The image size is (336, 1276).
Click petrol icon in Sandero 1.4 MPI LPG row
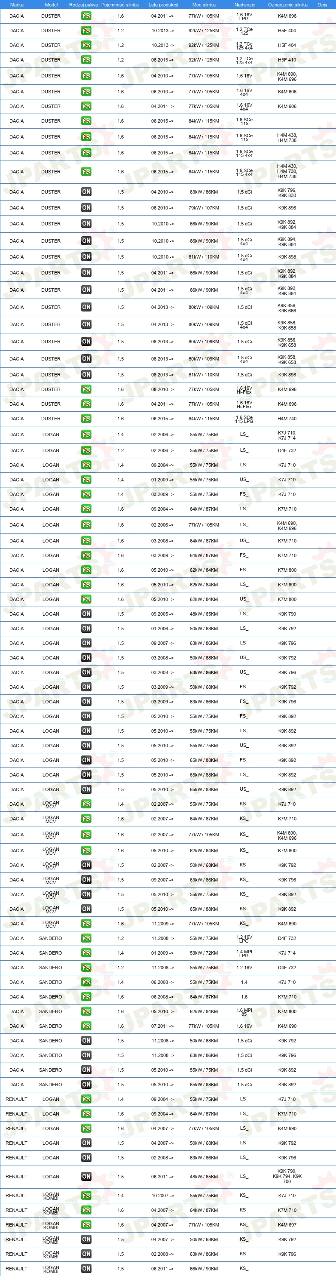(86, 952)
